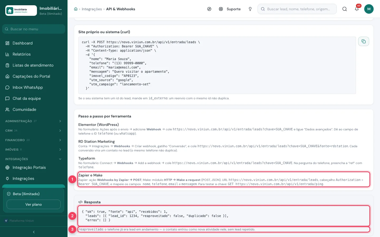Click the 'Passo a passo por ferramenta' heading
Image resolution: width=380 pixels, height=237 pixels.
click(x=105, y=116)
